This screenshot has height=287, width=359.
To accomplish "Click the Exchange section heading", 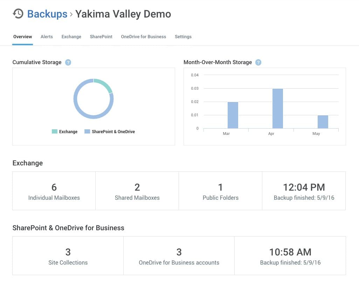I will pos(27,163).
